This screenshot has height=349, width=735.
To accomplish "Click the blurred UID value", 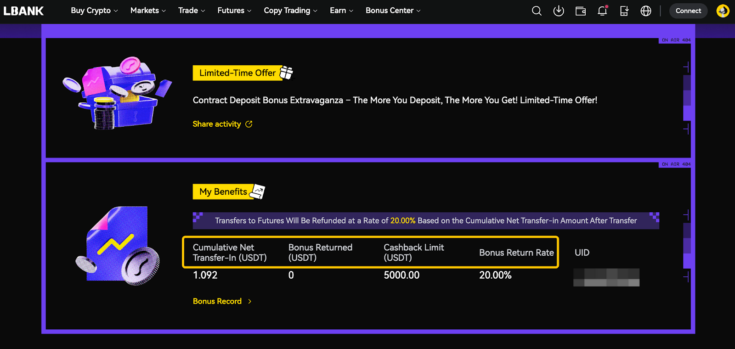I will [606, 277].
